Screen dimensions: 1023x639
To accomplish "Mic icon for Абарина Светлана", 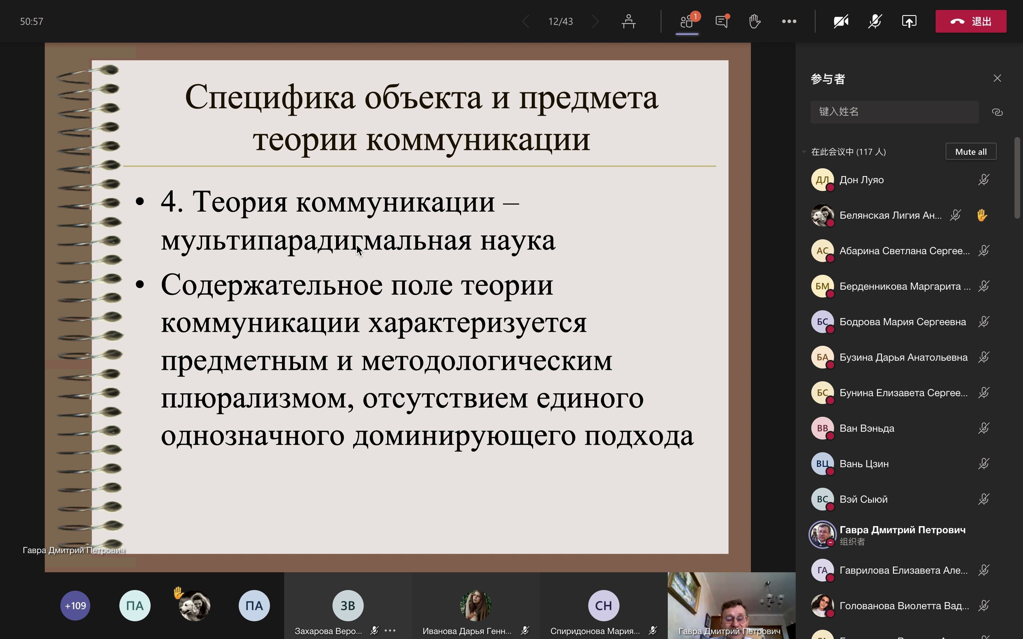I will coord(984,251).
